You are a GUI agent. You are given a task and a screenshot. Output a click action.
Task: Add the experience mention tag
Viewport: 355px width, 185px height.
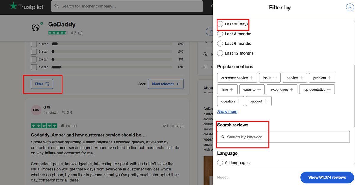point(282,90)
